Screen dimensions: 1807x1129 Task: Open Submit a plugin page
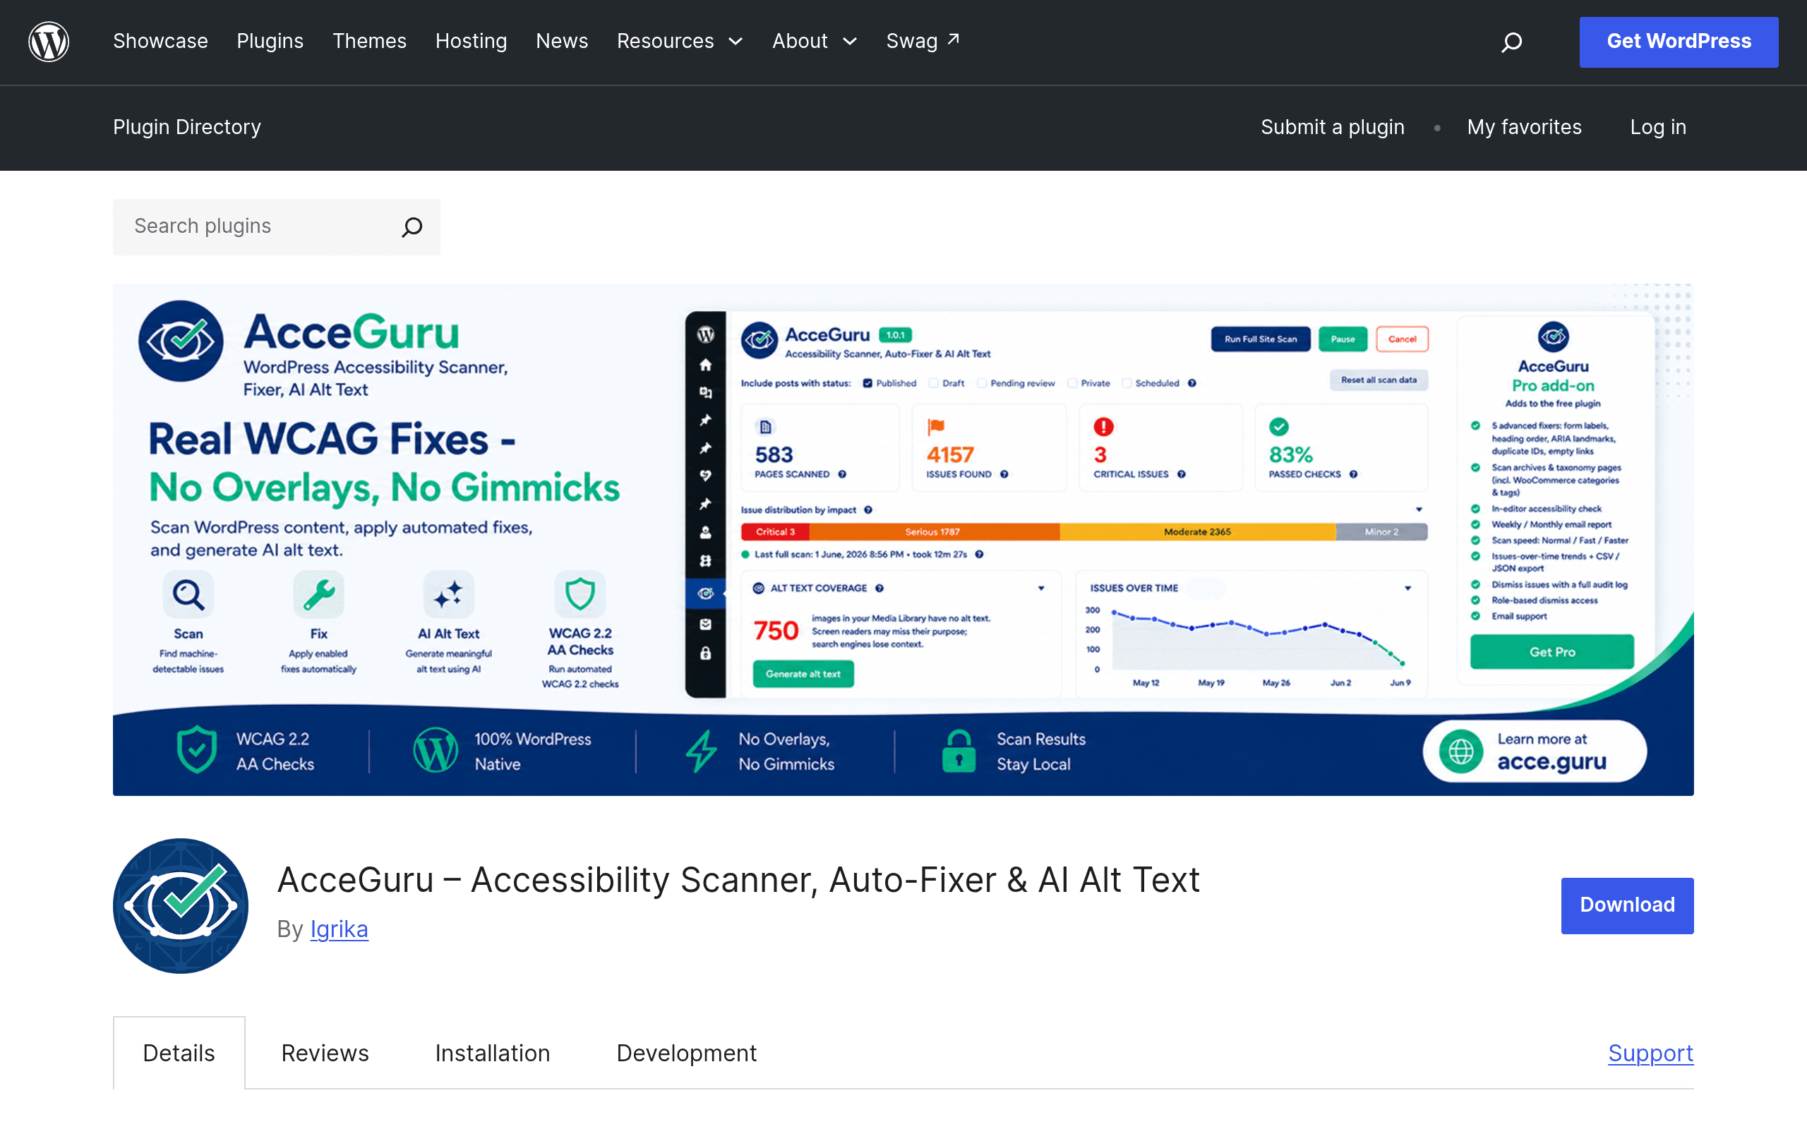tap(1333, 127)
